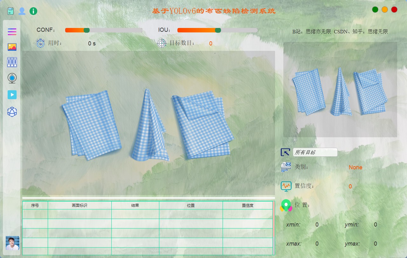Viewport: 407px width, 258px height.
Task: Click the 置信度 column header in table
Action: coord(248,205)
